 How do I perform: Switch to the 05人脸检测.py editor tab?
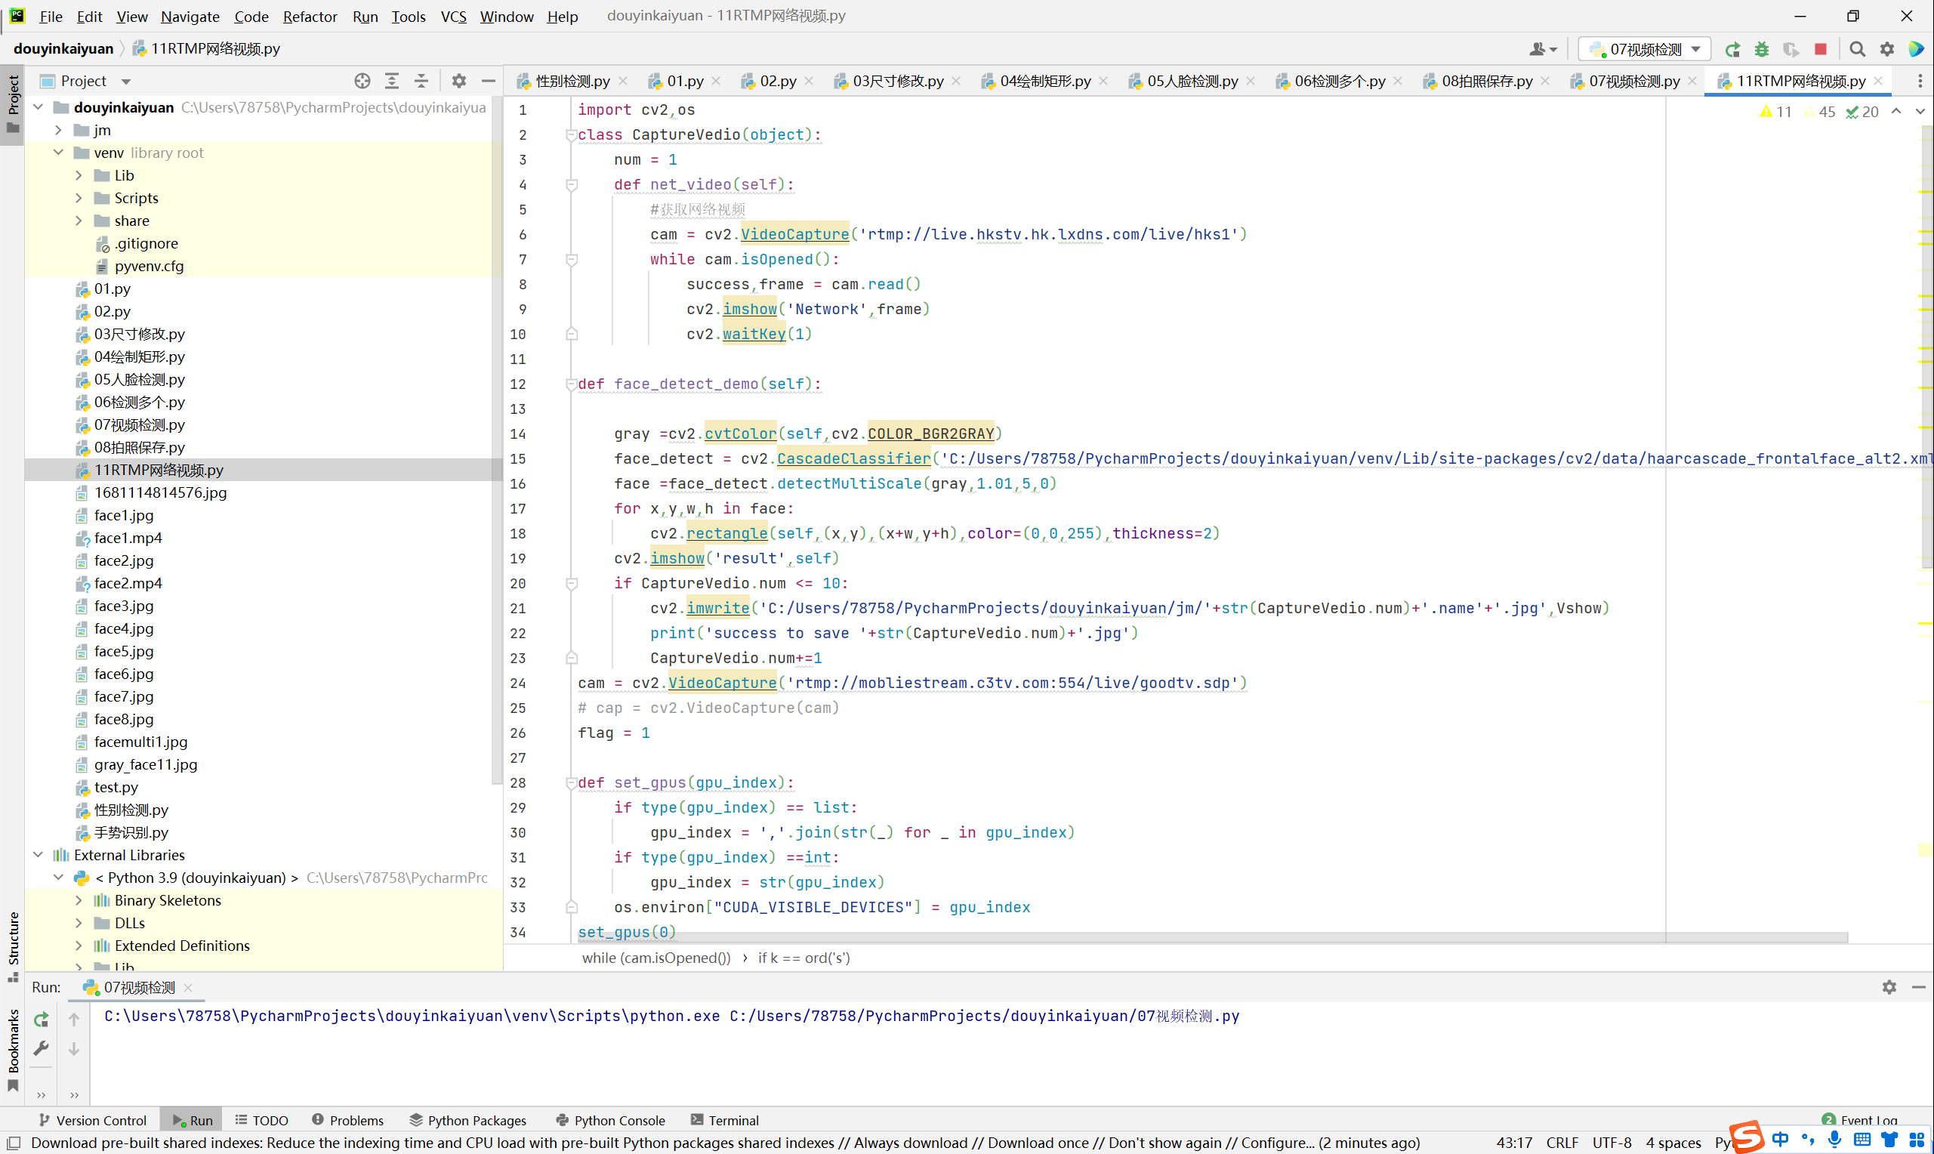pos(1192,81)
